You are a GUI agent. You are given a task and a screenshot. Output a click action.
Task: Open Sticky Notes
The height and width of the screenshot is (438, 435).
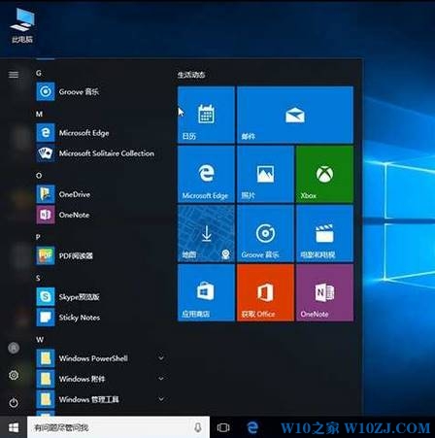(x=100, y=318)
